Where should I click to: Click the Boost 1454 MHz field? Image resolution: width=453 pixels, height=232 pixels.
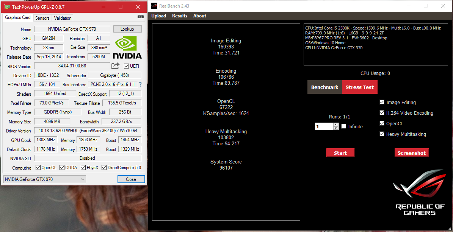tap(130, 140)
